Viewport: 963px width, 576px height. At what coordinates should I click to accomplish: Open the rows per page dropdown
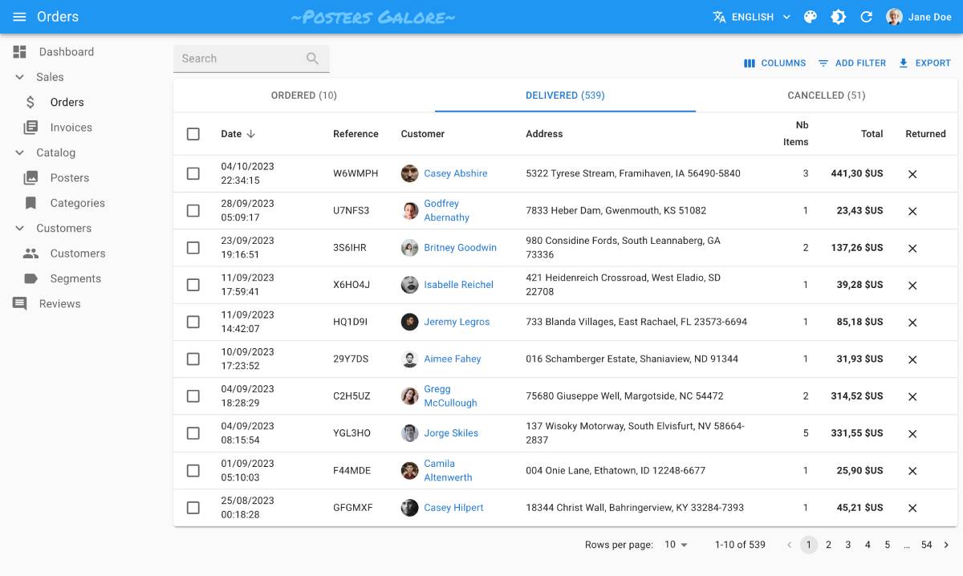point(676,545)
